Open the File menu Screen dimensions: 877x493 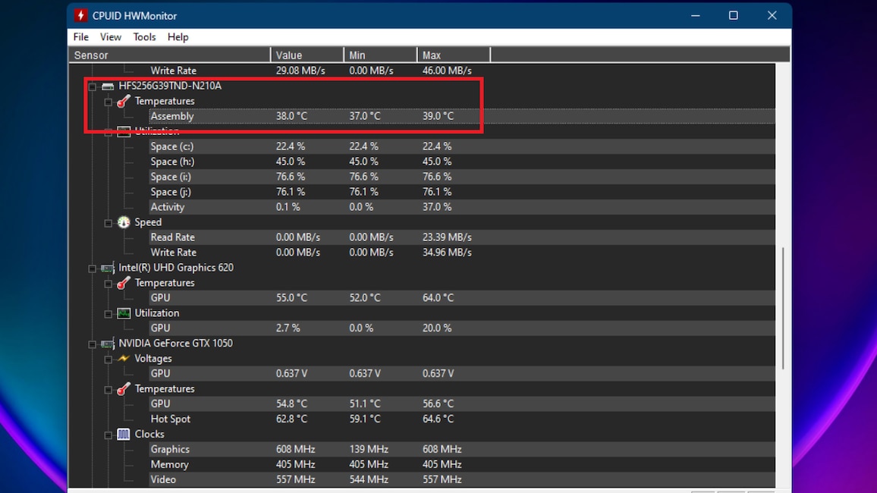point(81,37)
